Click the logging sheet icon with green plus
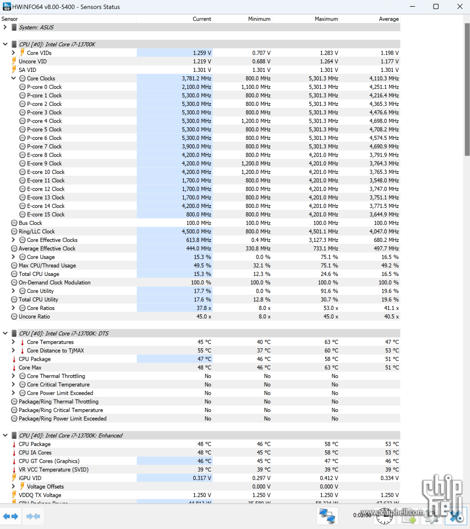The image size is (470, 529). click(409, 516)
